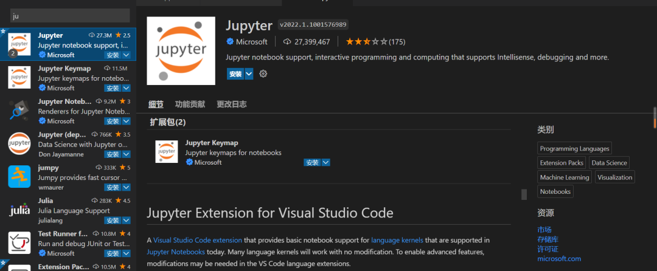Open install dropdown for Jupyter Keymap in extension pack
The height and width of the screenshot is (271, 657).
325,162
